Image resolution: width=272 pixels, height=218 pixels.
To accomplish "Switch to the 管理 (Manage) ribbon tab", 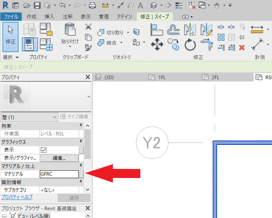I will coord(104,17).
